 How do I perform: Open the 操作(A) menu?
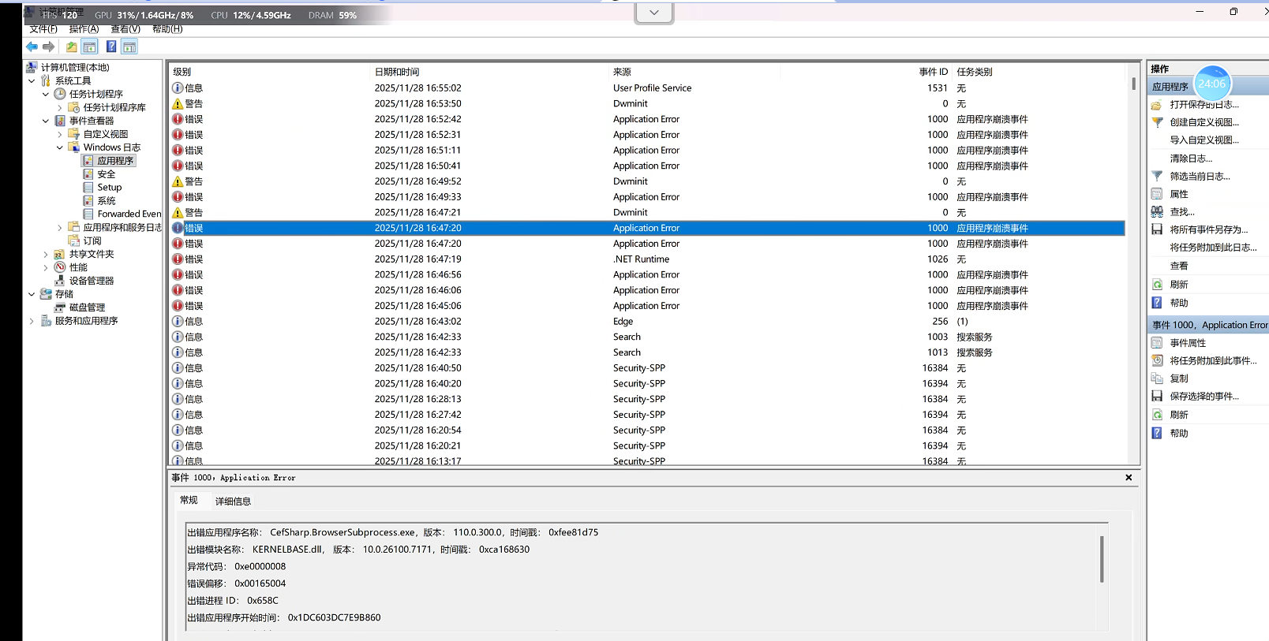click(x=84, y=29)
